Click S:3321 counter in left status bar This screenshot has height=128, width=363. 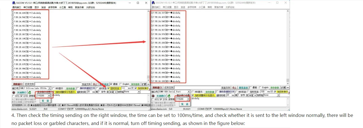pyautogui.click(x=33, y=109)
